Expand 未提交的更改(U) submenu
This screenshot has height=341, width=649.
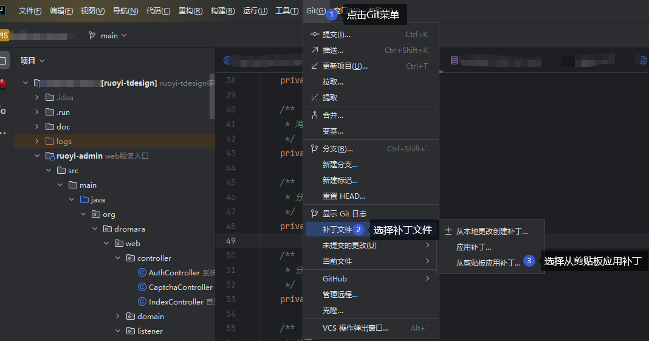(371, 246)
